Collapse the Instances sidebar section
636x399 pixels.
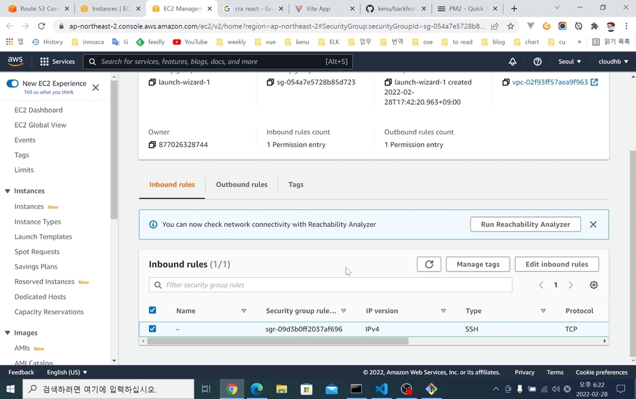pos(7,191)
